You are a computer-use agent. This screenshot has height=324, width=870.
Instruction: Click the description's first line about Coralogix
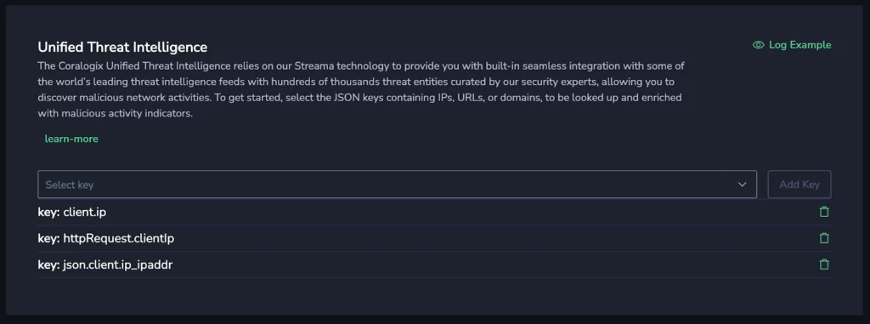pos(361,65)
